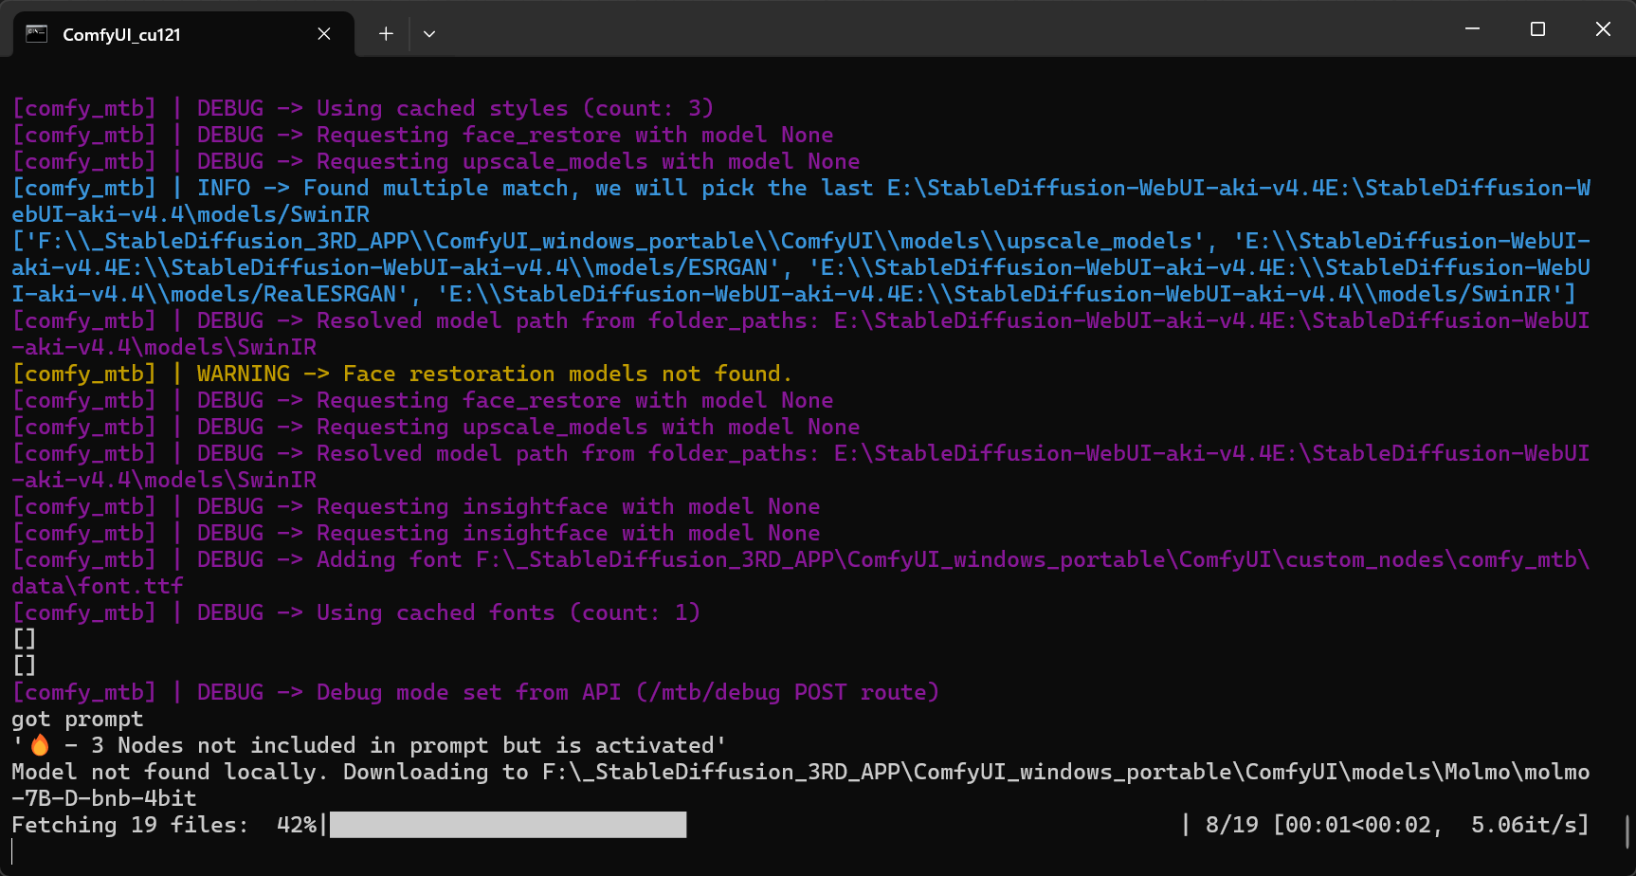Minimize the terminal window
The image size is (1636, 876).
[1472, 28]
